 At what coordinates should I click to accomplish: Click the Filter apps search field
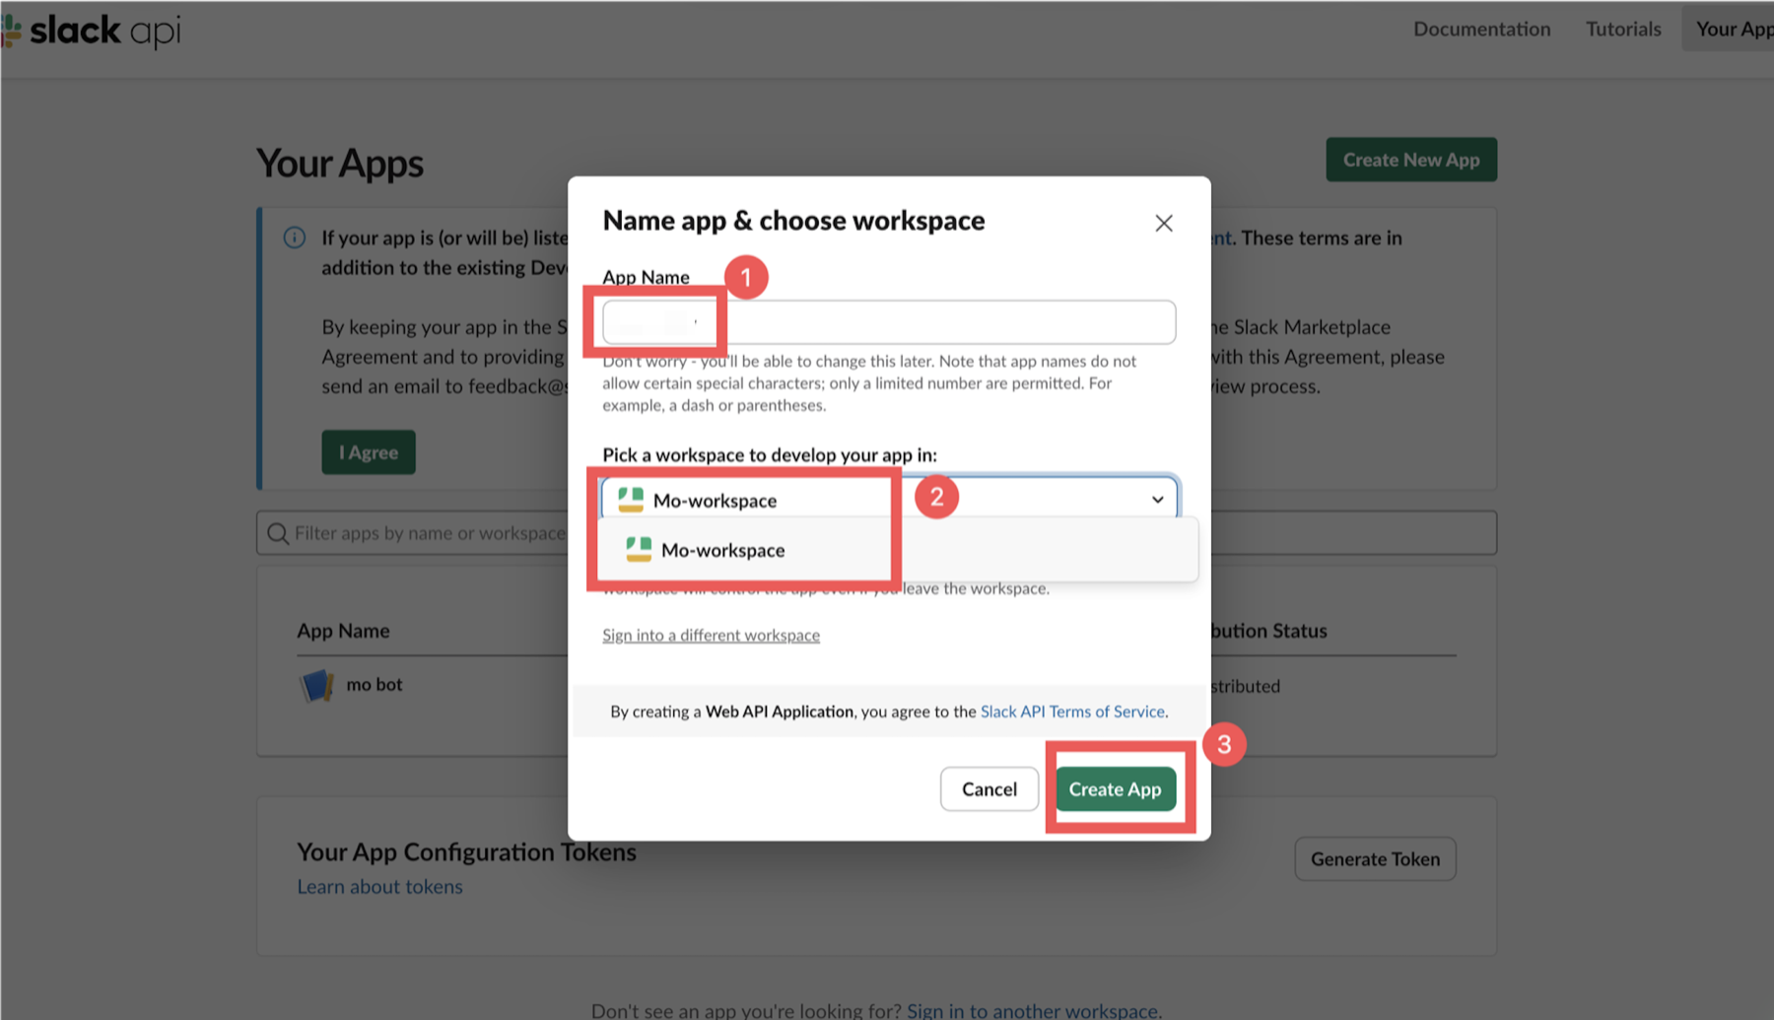[876, 533]
